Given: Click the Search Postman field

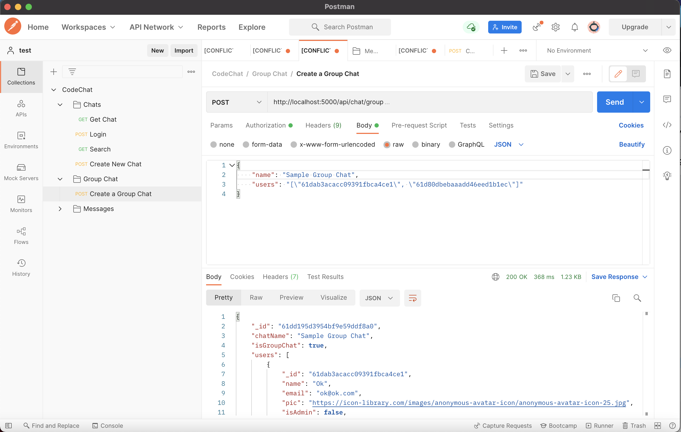Looking at the screenshot, I should click(340, 27).
